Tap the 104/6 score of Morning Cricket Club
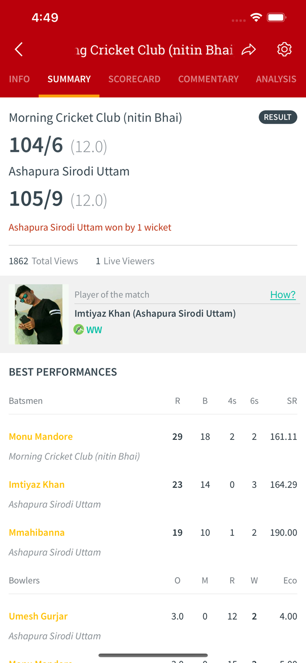The width and height of the screenshot is (306, 663). 36,145
